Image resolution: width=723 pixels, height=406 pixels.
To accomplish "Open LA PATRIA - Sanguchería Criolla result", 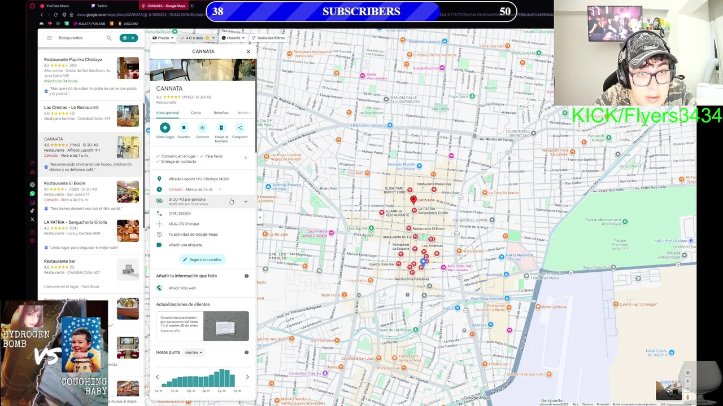I will [75, 222].
